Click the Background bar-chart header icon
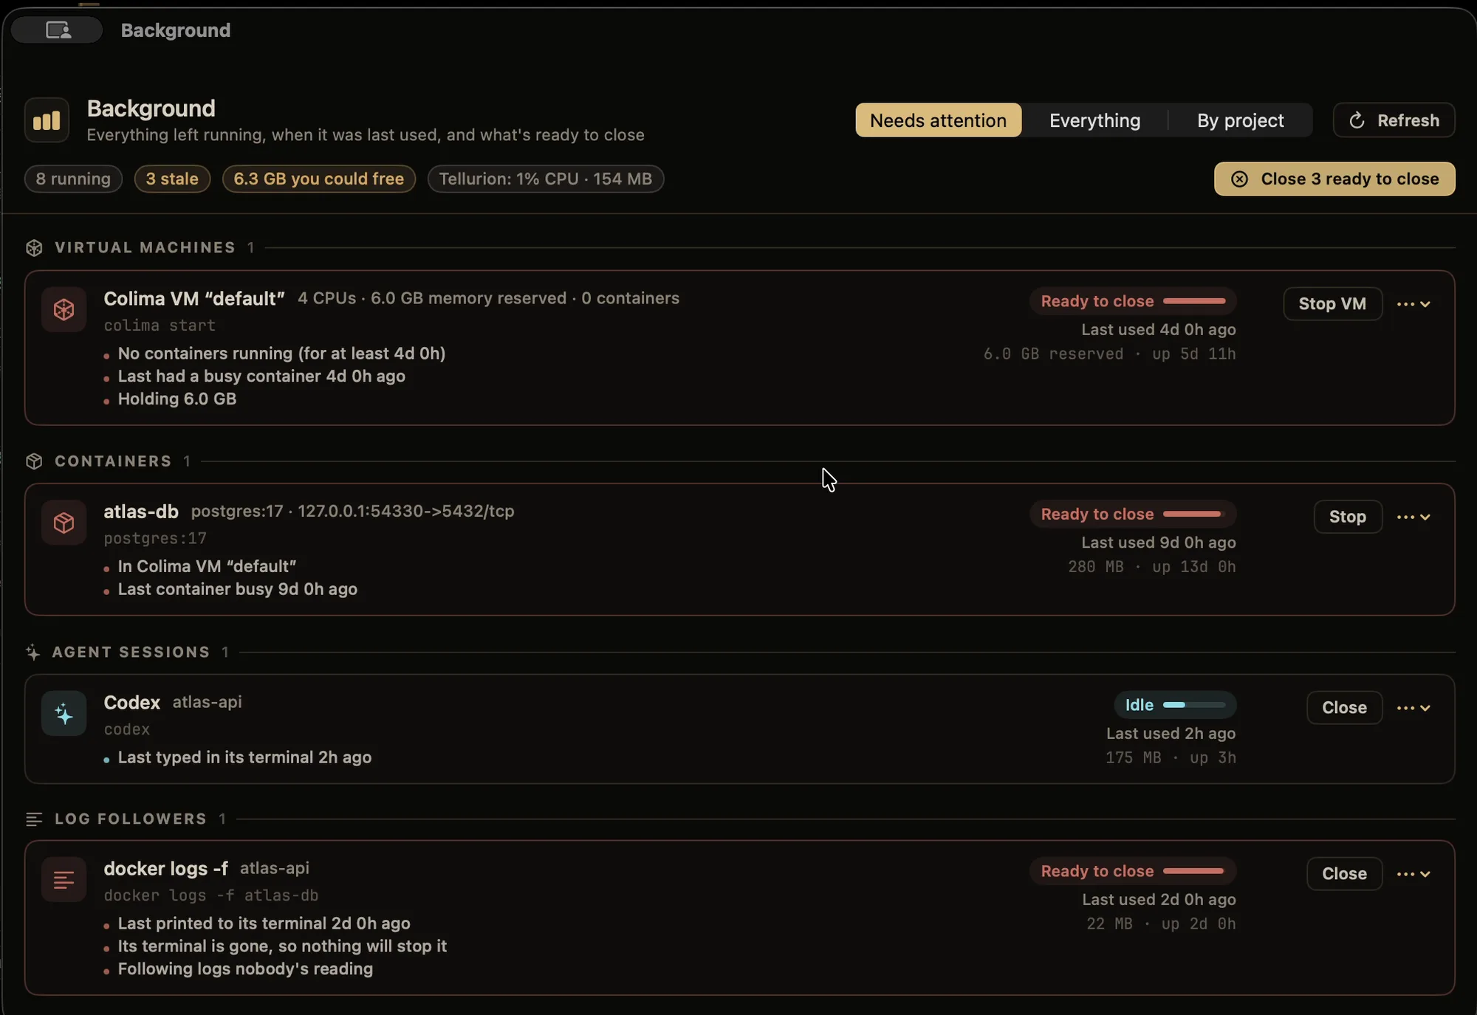1477x1015 pixels. point(47,120)
